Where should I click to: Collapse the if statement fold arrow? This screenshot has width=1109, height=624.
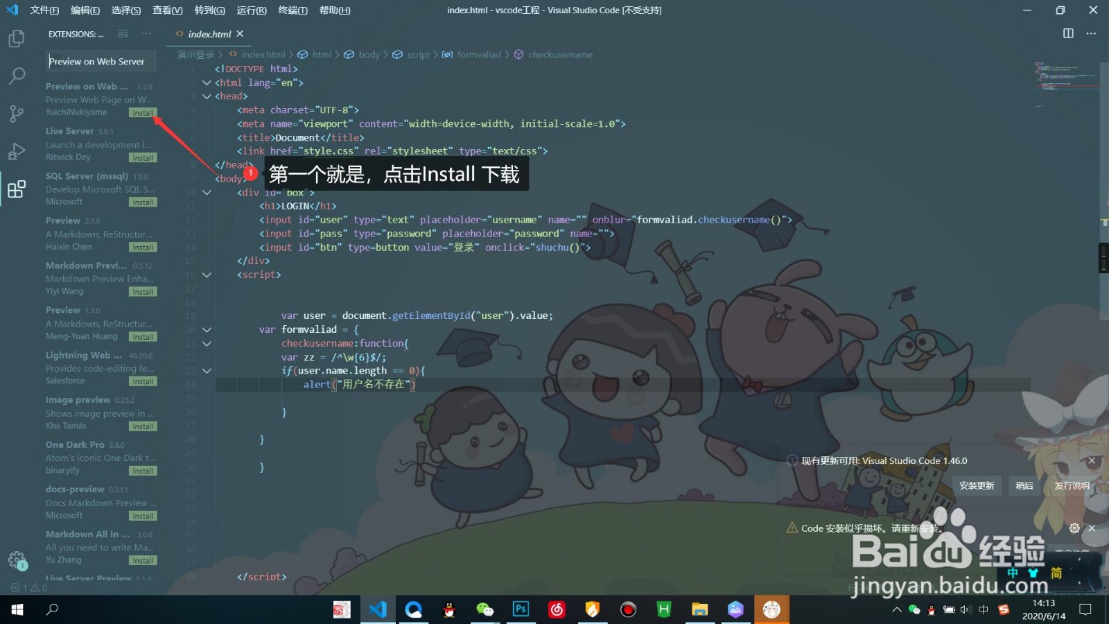tap(207, 371)
